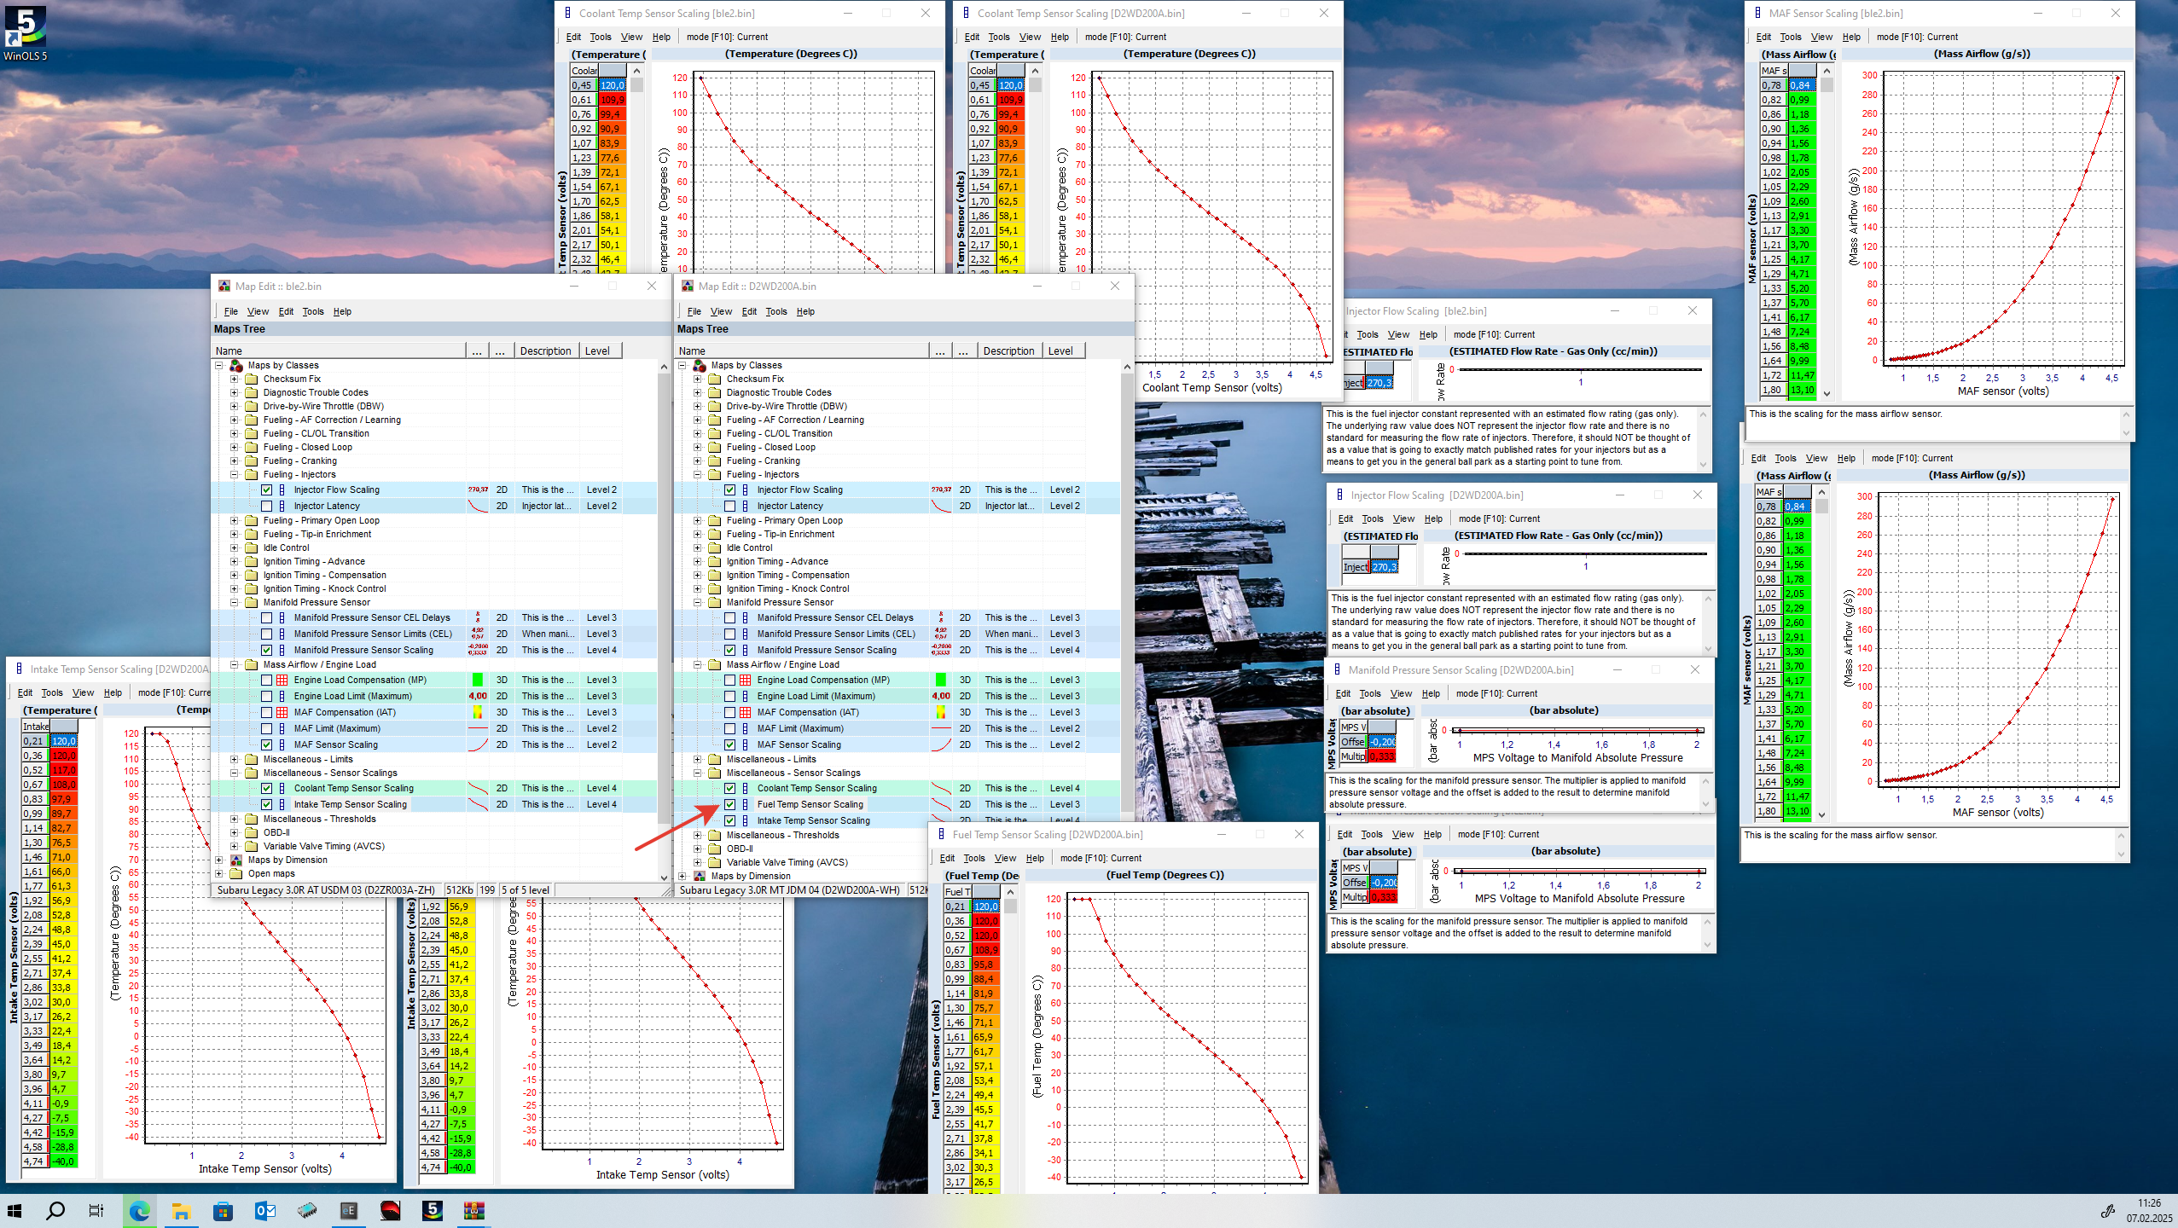The image size is (2178, 1228).
Task: Click WinOLS 5 icon in taskbar
Action: 433,1210
